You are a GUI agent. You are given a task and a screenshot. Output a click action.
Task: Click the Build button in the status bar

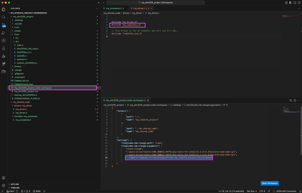pyautogui.click(x=37, y=191)
